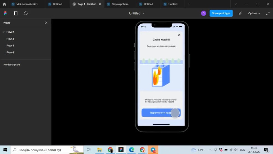The image size is (273, 154).
Task: Open the Windows Start menu
Action: 5,150
